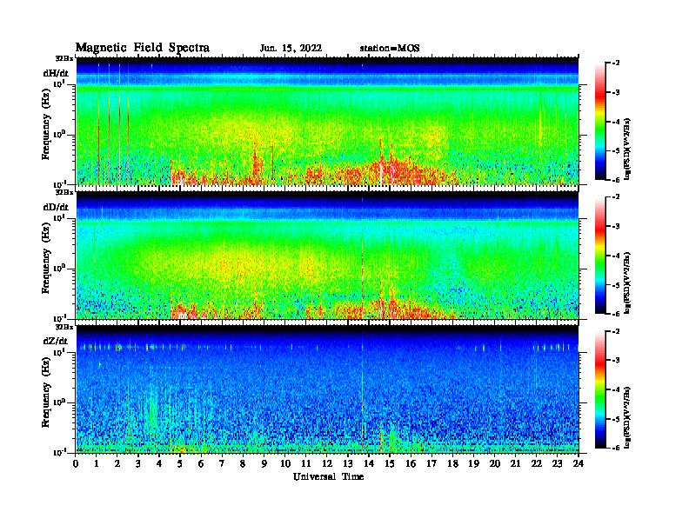Click the dD/dt spectrogram plot
Image resolution: width=689 pixels, height=532 pixels.
tap(327, 255)
